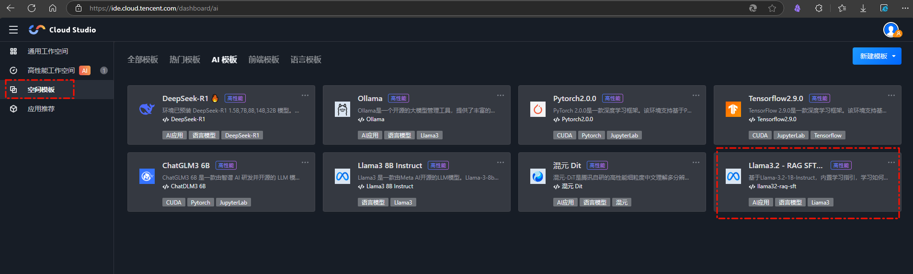Expand the 新建模板 dropdown button
This screenshot has width=913, height=274.
point(877,56)
